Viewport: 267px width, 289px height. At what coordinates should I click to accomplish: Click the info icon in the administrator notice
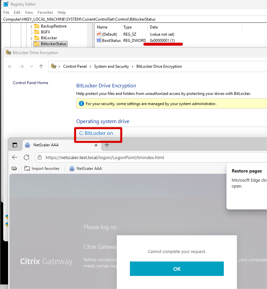pyautogui.click(x=81, y=103)
